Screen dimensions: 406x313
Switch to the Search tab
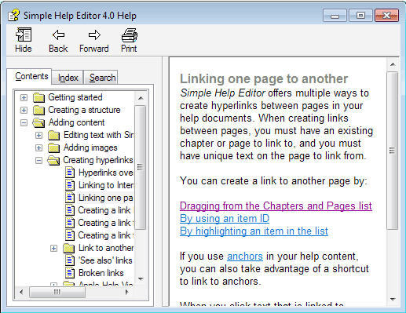(x=102, y=78)
